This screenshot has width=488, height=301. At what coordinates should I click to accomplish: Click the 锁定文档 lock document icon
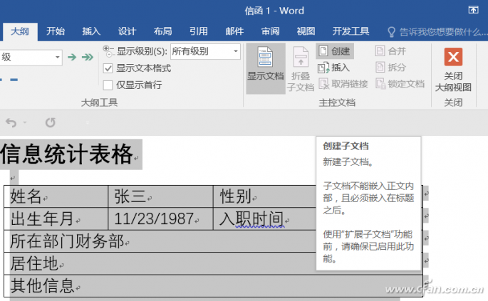coord(380,83)
